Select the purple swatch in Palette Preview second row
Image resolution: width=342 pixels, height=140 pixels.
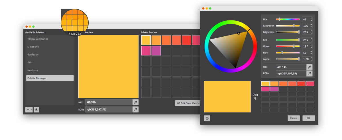[x=156, y=51]
